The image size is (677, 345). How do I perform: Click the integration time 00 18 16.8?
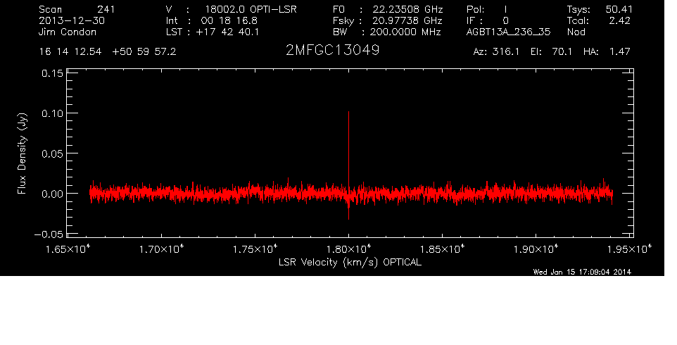(x=229, y=20)
